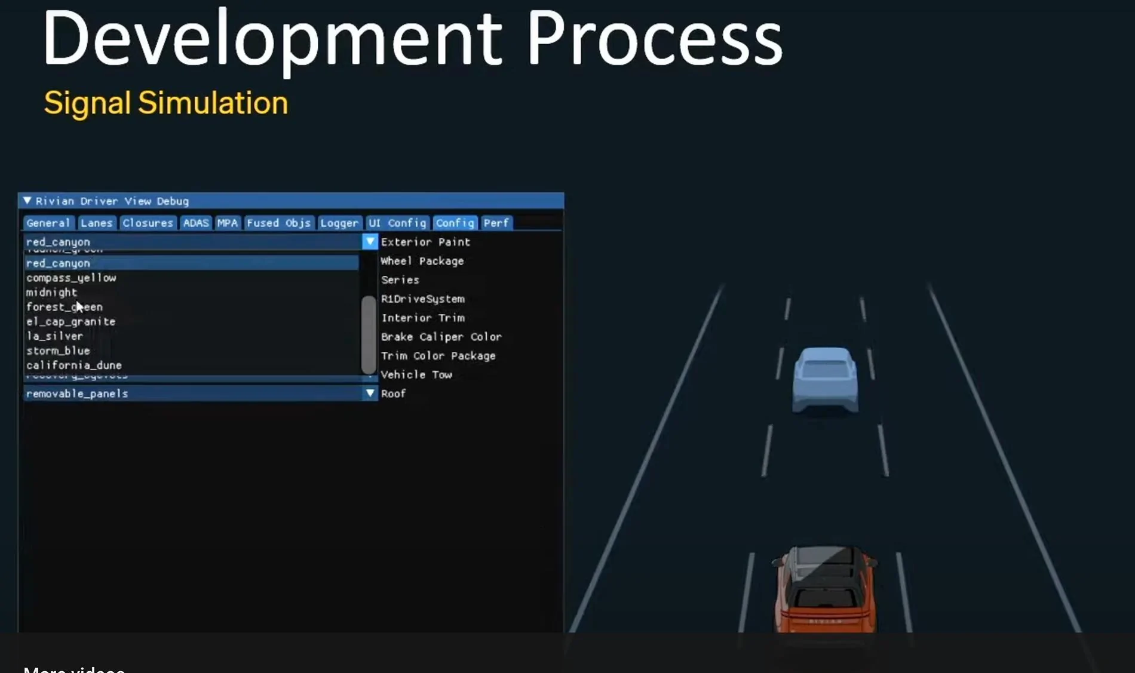Open the Roof dropdown arrow
The width and height of the screenshot is (1135, 673).
[x=370, y=393]
